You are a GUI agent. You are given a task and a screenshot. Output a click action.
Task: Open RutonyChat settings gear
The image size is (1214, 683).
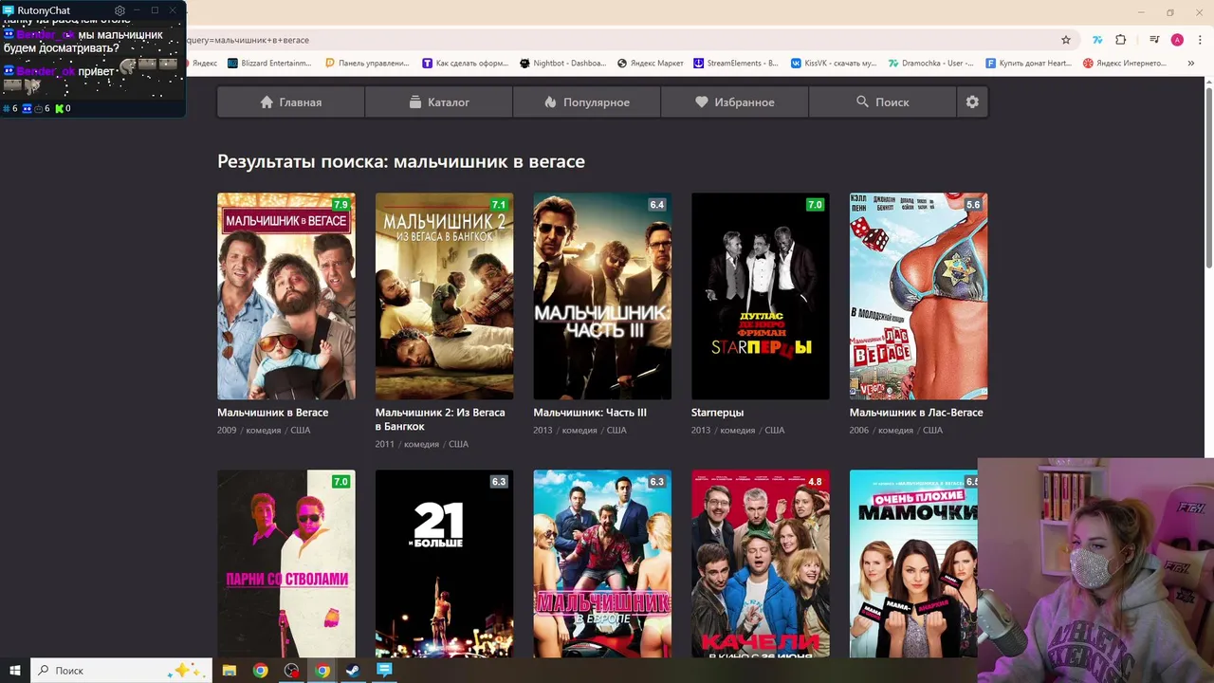click(x=120, y=10)
